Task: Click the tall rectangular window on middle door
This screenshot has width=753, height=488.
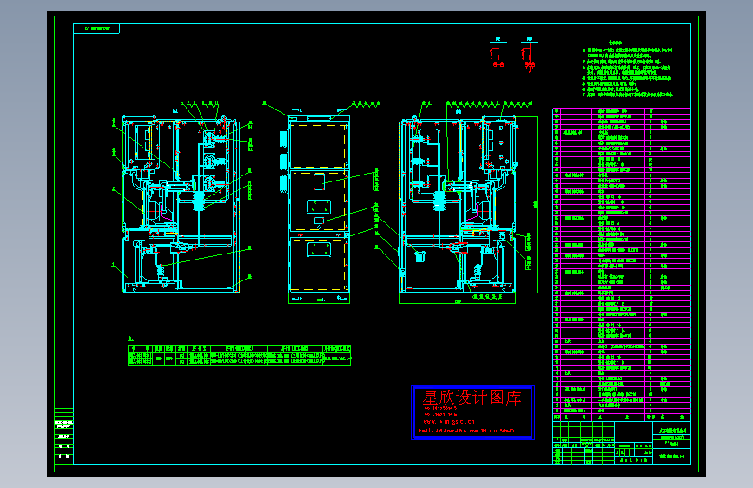Action: point(319,181)
